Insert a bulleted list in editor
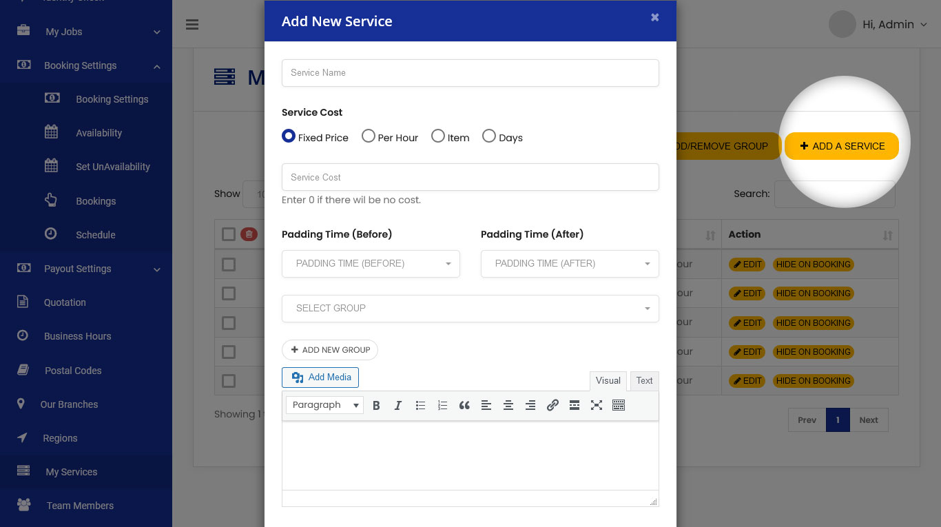This screenshot has height=527, width=941. [420, 406]
